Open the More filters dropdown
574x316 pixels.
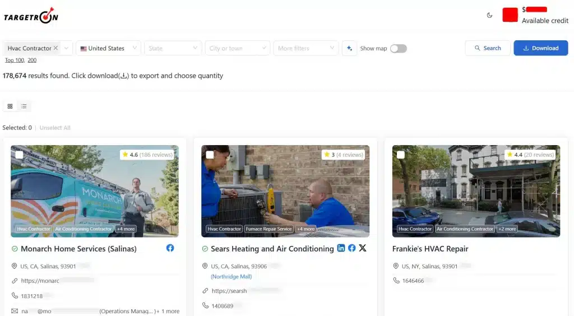pos(308,48)
